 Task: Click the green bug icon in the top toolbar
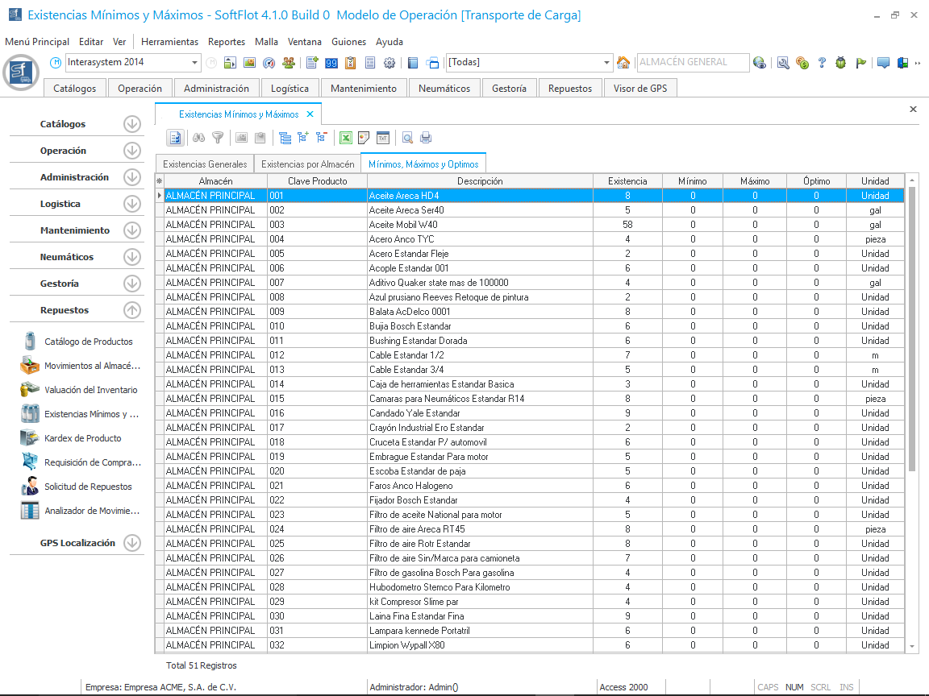tap(841, 63)
